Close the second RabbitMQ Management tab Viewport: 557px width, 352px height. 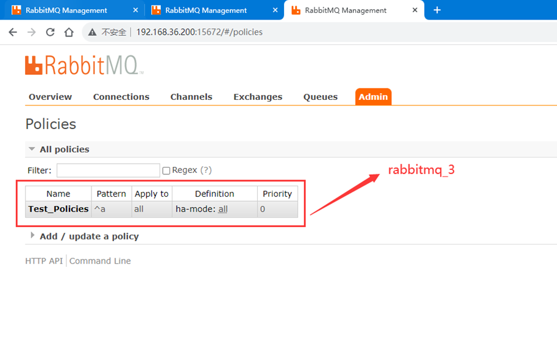[275, 10]
